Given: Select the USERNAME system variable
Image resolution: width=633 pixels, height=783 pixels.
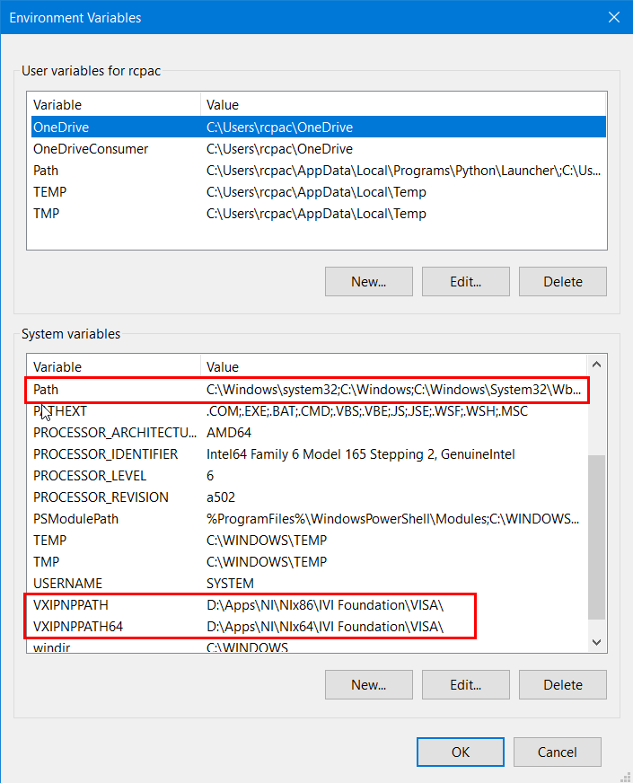Looking at the screenshot, I should click(x=307, y=583).
